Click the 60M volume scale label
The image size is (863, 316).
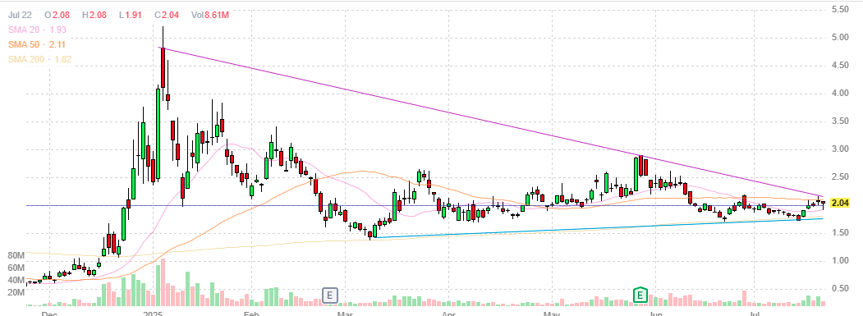tap(15, 268)
